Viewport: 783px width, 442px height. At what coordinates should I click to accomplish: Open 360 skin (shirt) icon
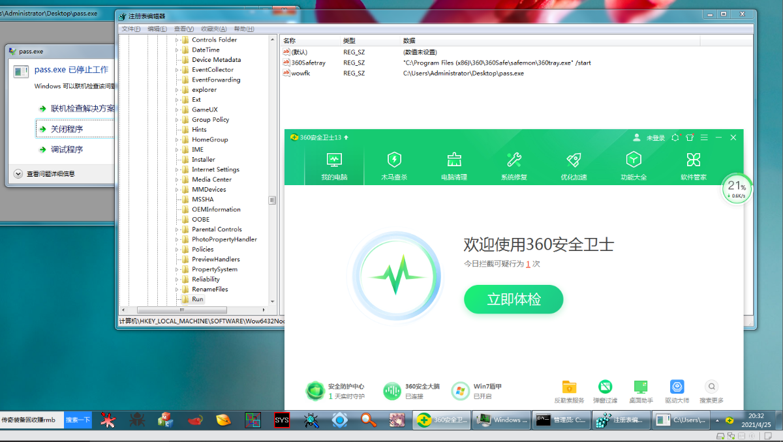coord(690,138)
